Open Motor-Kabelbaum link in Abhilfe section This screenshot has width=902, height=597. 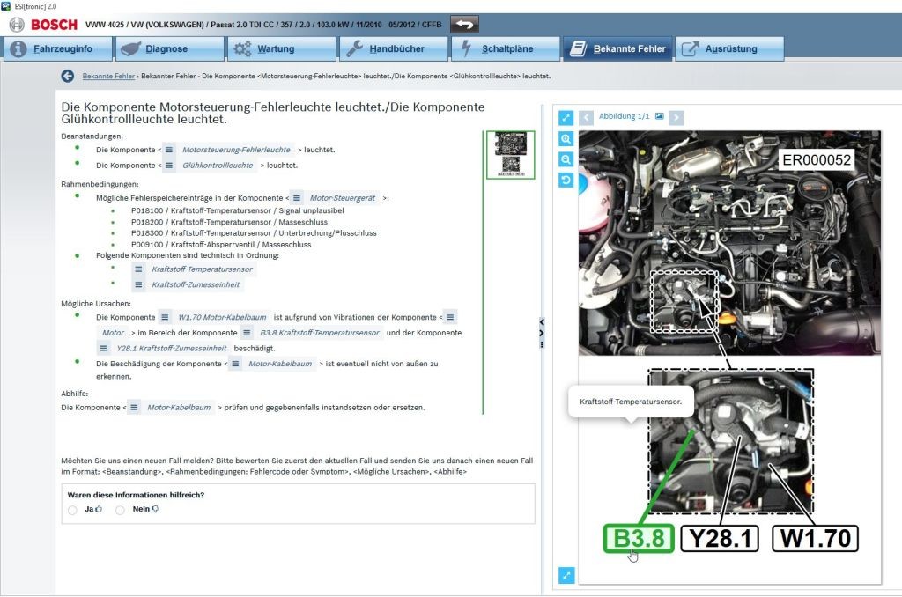pyautogui.click(x=179, y=407)
